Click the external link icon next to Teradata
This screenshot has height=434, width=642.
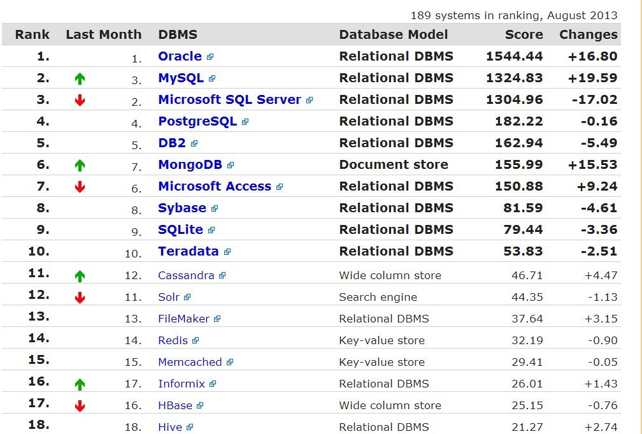click(227, 252)
